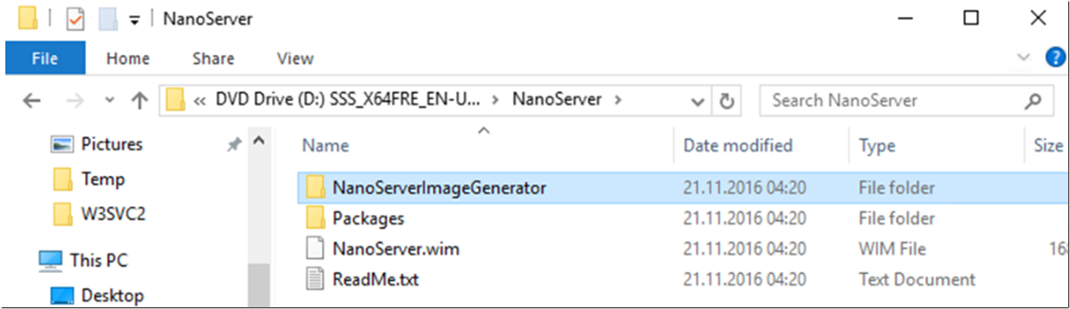
Task: Refresh the NanoServer folder view
Action: (x=727, y=101)
